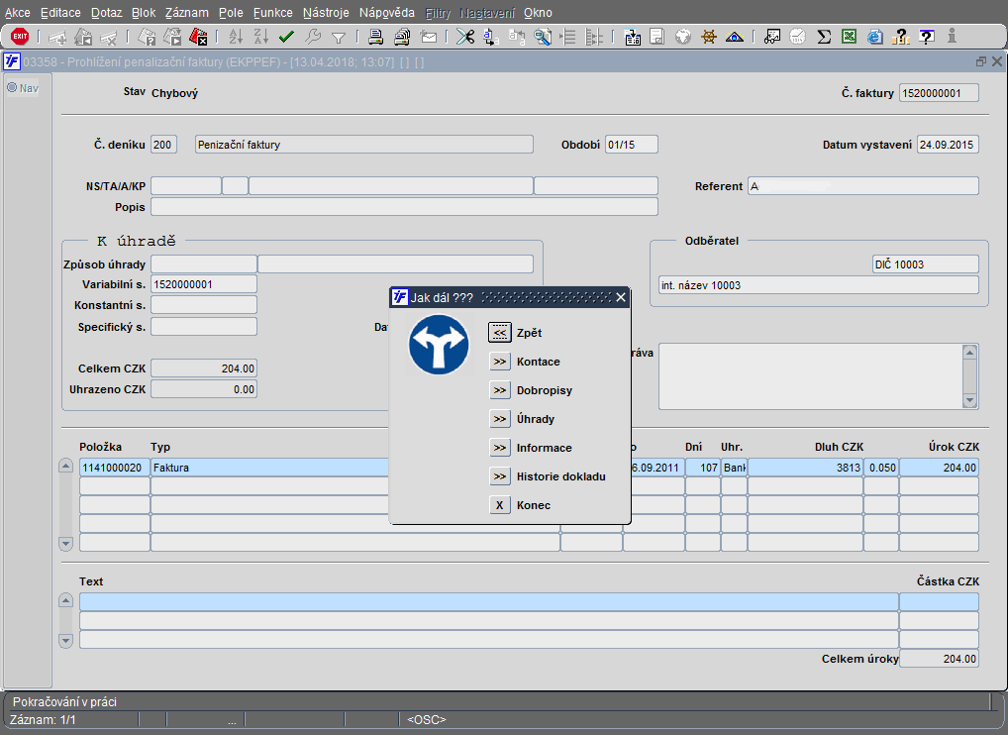Viewport: 1008px width, 735px height.
Task: Open the Excel export toolbar icon
Action: point(850,37)
